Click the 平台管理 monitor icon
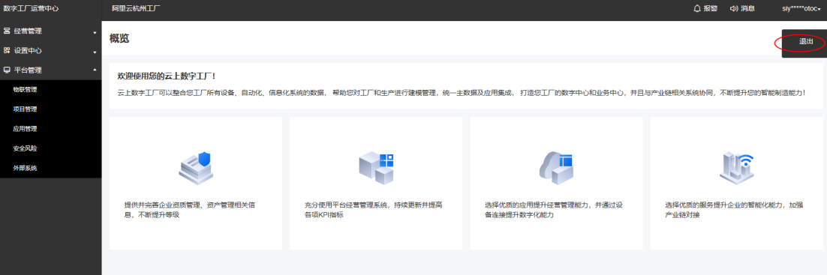The height and width of the screenshot is (275, 827). [7, 70]
